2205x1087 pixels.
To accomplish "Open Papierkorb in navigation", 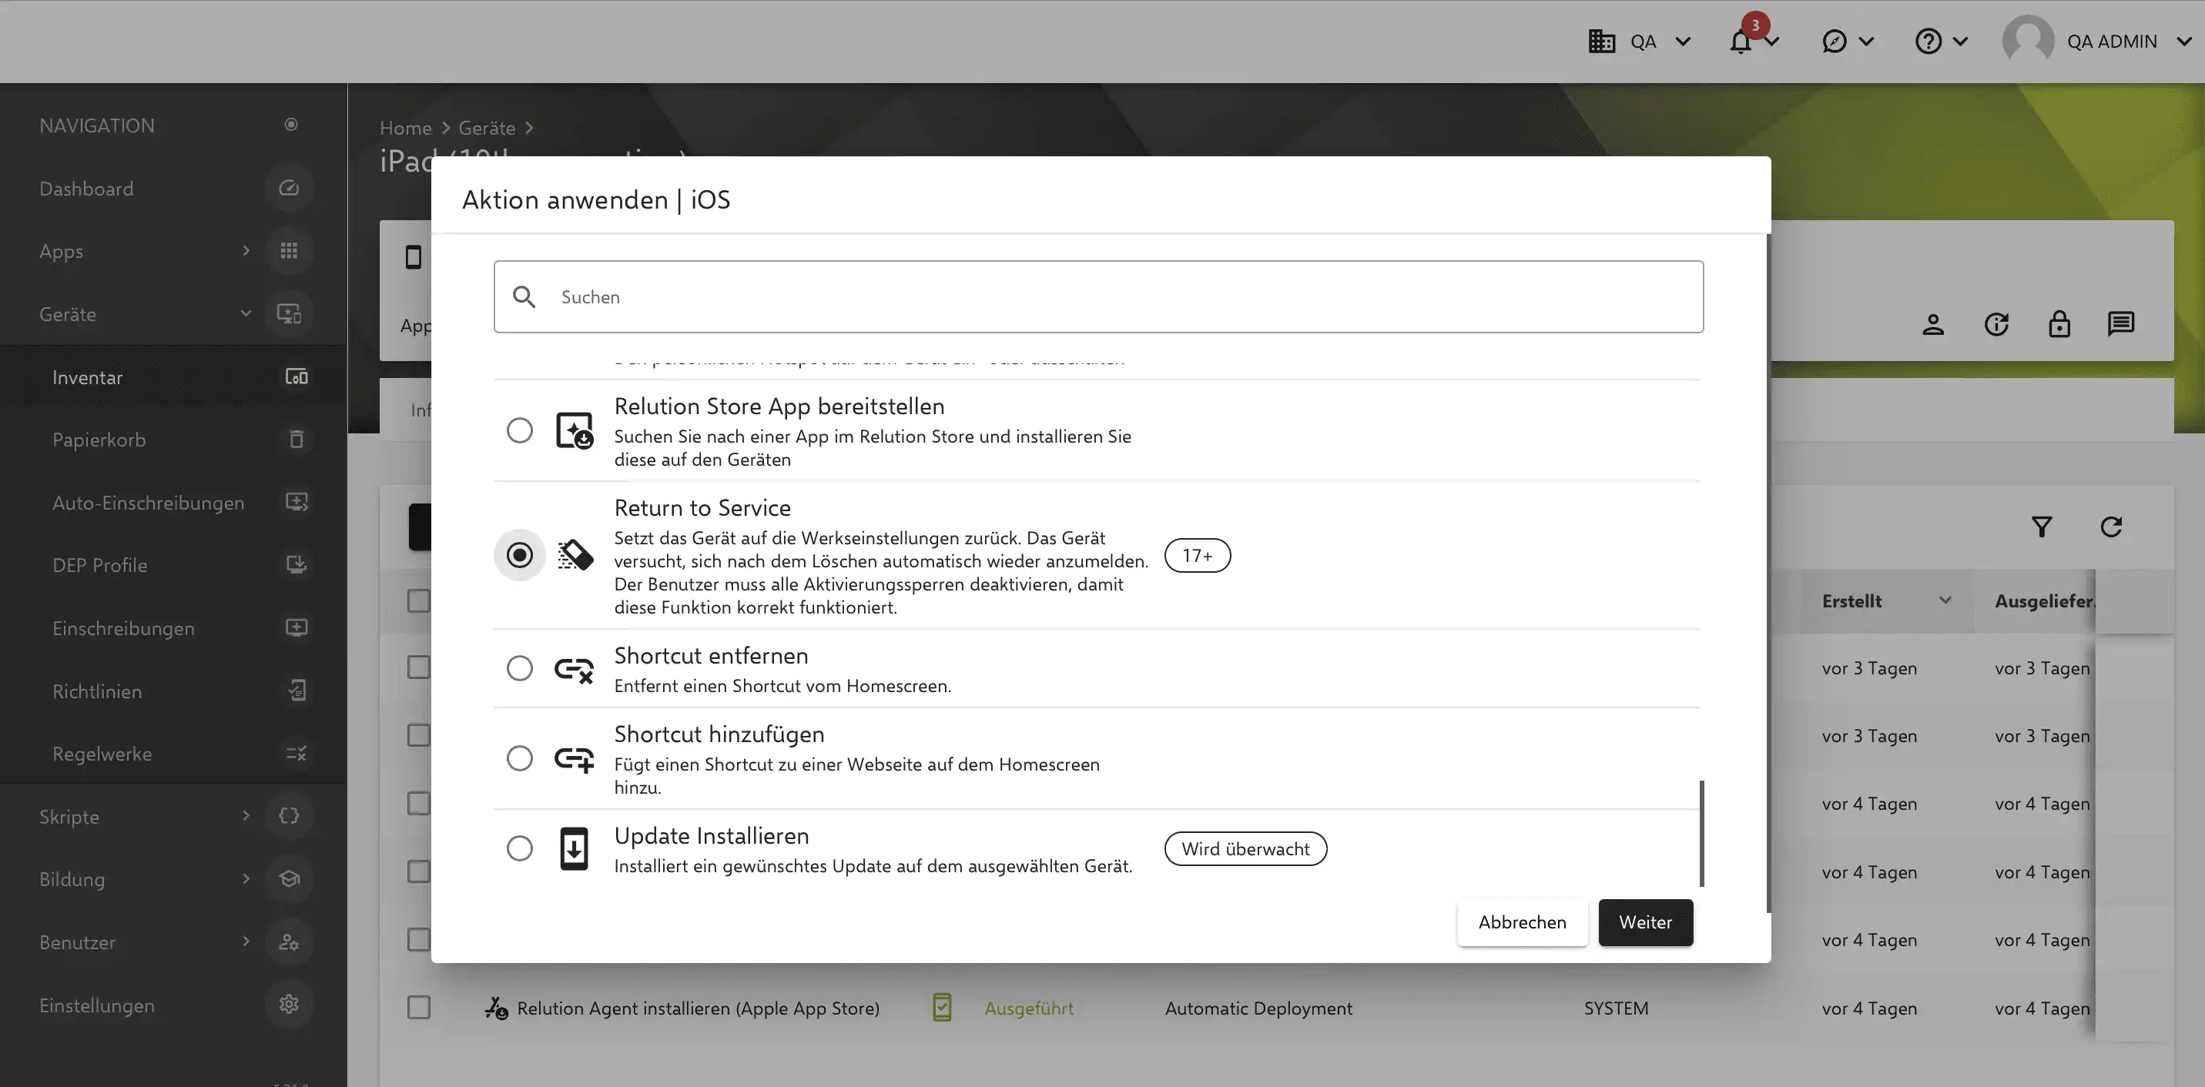I will coord(173,440).
